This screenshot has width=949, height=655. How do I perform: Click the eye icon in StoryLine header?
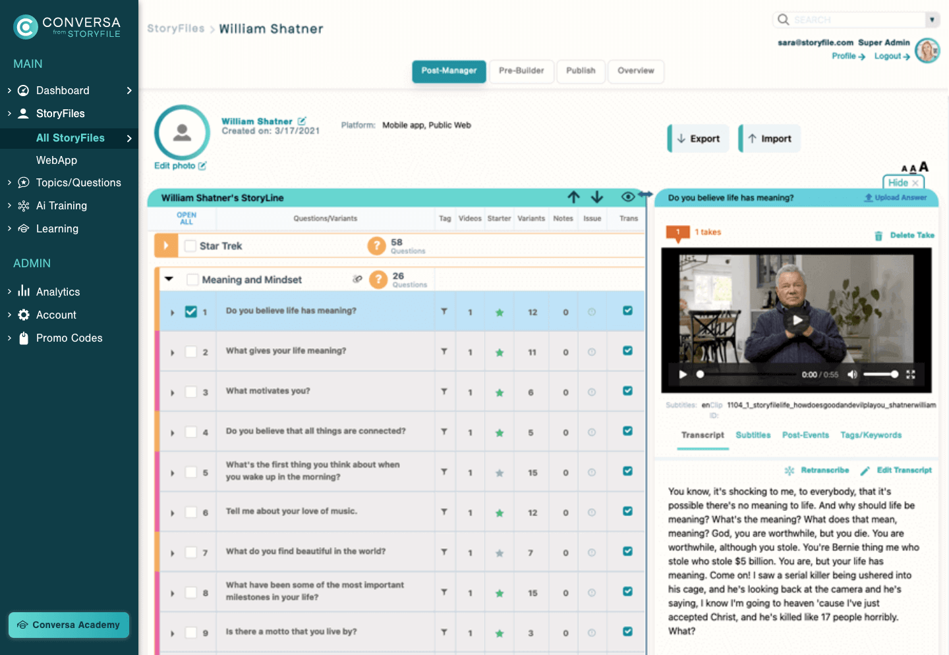click(x=628, y=197)
